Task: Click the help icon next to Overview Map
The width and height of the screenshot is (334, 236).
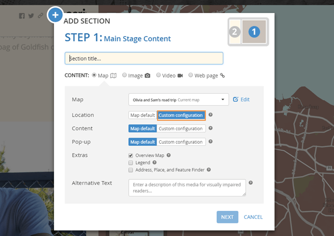Action: (169, 155)
